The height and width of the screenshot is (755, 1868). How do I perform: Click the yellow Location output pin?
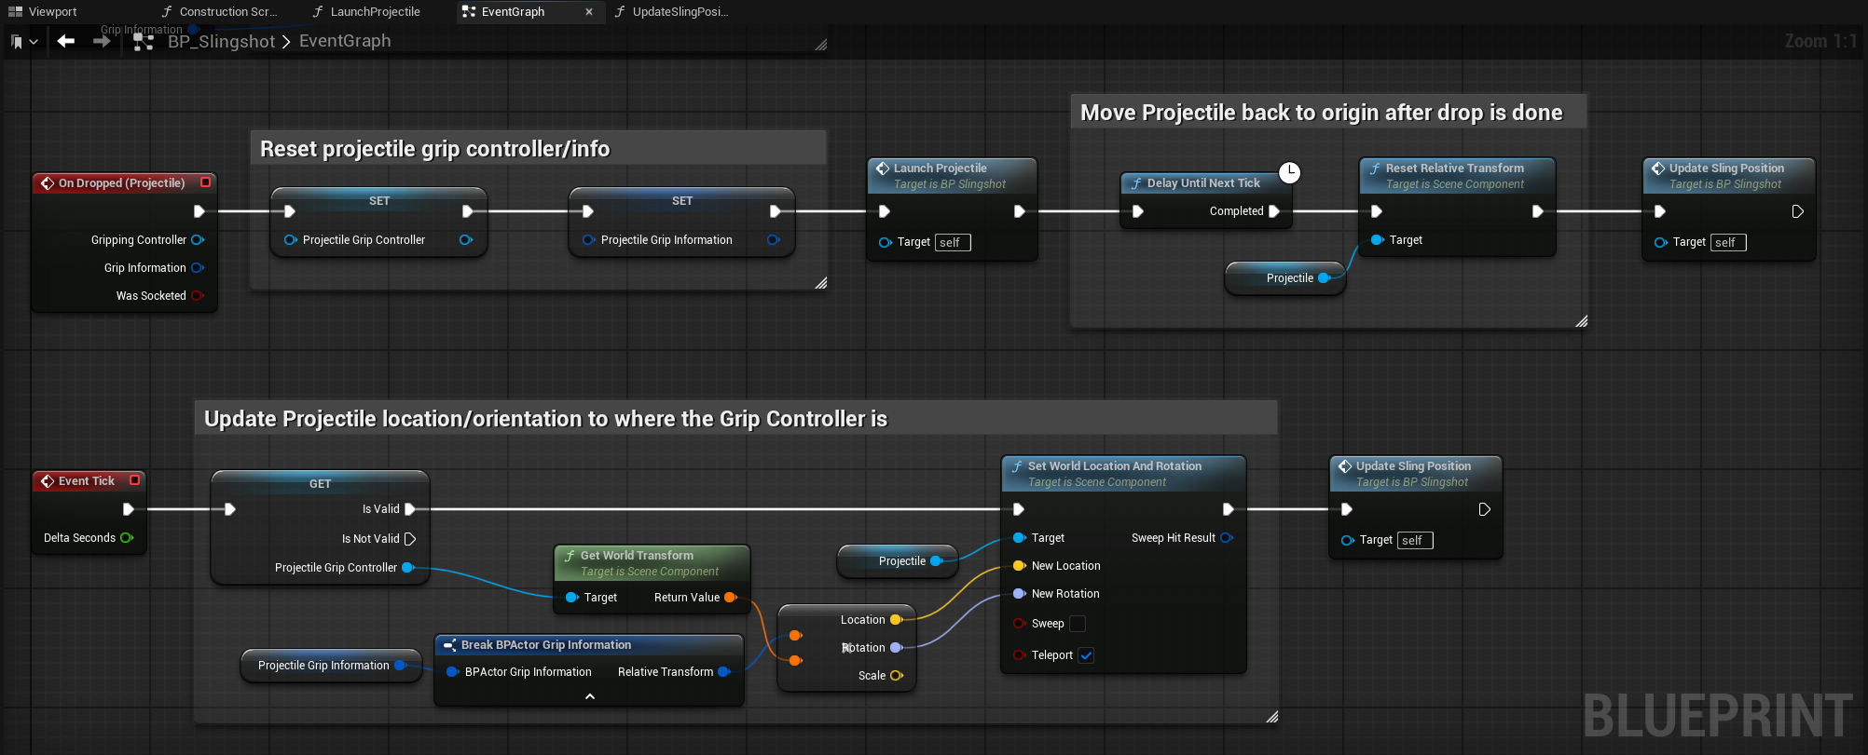tap(896, 620)
